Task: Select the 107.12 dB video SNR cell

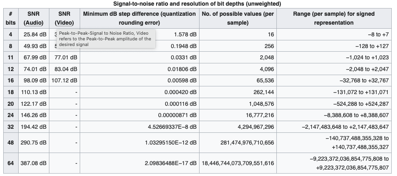Action: point(64,81)
